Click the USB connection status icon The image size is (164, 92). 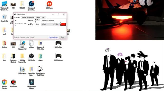point(31,24)
